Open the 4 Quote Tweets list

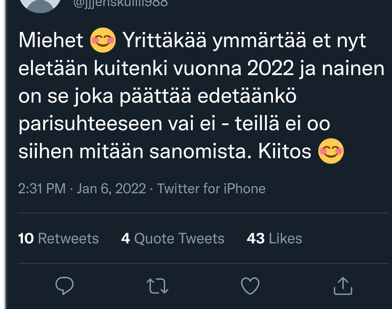pos(173,239)
